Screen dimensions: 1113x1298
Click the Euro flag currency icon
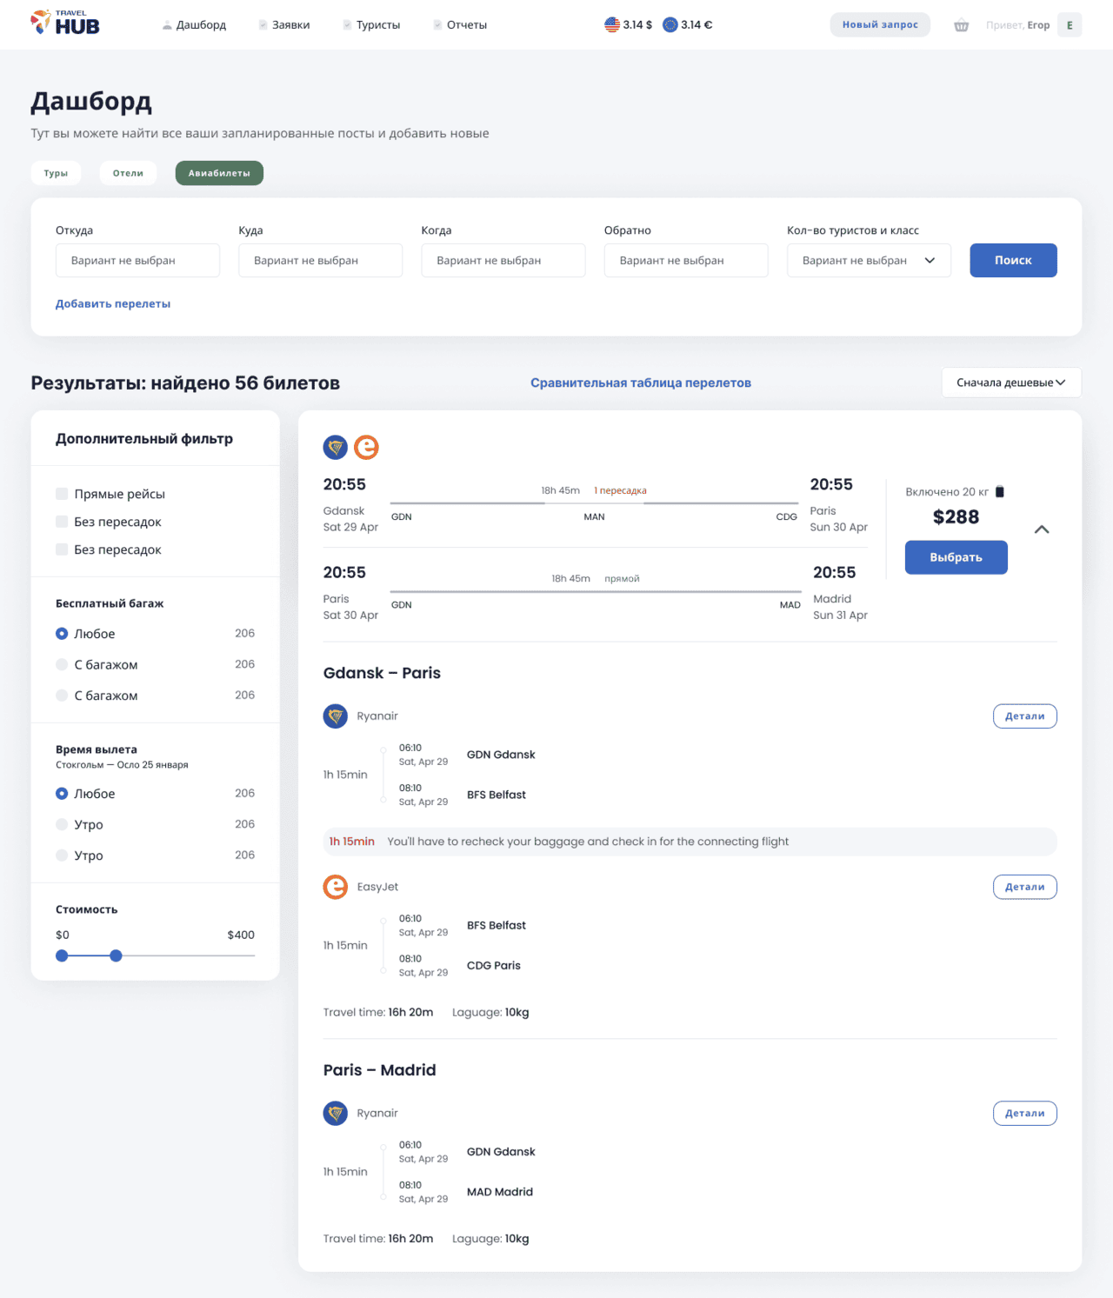click(670, 24)
